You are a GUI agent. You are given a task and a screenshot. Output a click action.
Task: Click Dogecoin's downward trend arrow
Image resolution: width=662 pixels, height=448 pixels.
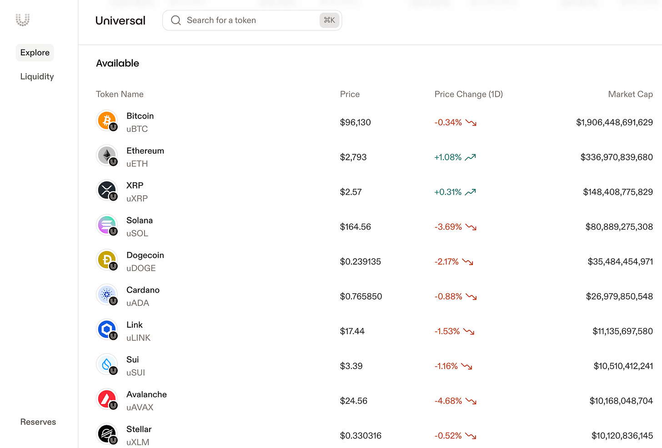[x=468, y=262]
